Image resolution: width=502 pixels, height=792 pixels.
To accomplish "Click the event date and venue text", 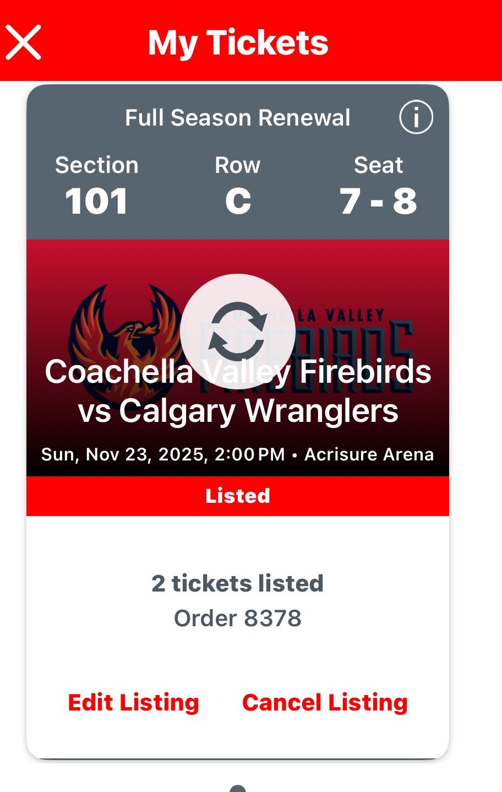I will pyautogui.click(x=238, y=454).
